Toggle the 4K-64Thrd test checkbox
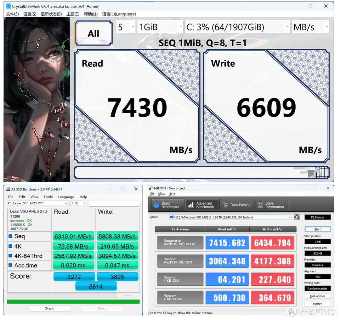Viewport: 340px width, 320px height. pyautogui.click(x=10, y=256)
